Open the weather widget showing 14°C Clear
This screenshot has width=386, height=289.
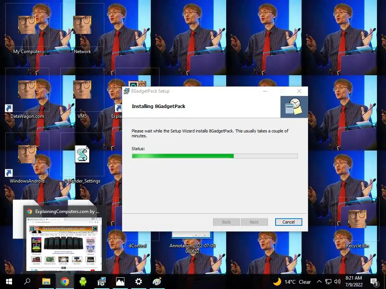click(292, 281)
